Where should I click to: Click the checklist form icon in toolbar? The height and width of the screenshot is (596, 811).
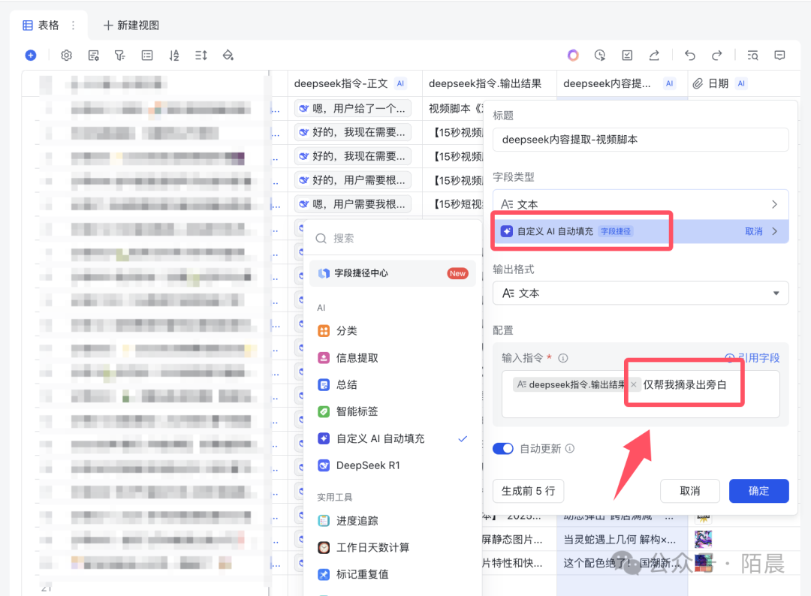coord(627,56)
